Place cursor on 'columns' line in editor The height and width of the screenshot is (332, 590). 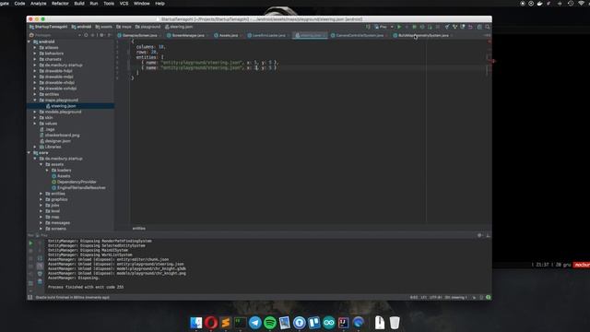point(150,47)
